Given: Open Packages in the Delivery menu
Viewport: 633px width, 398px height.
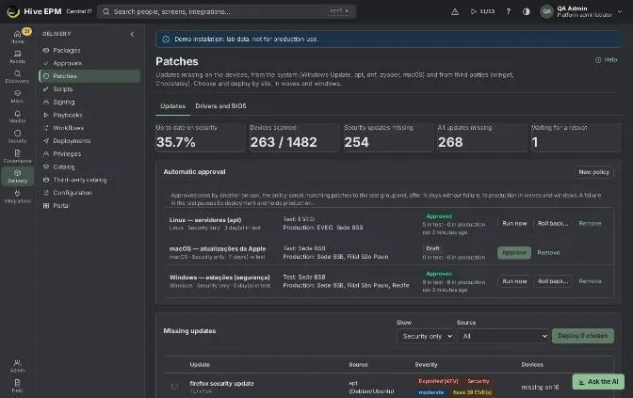Looking at the screenshot, I should coord(89,51).
